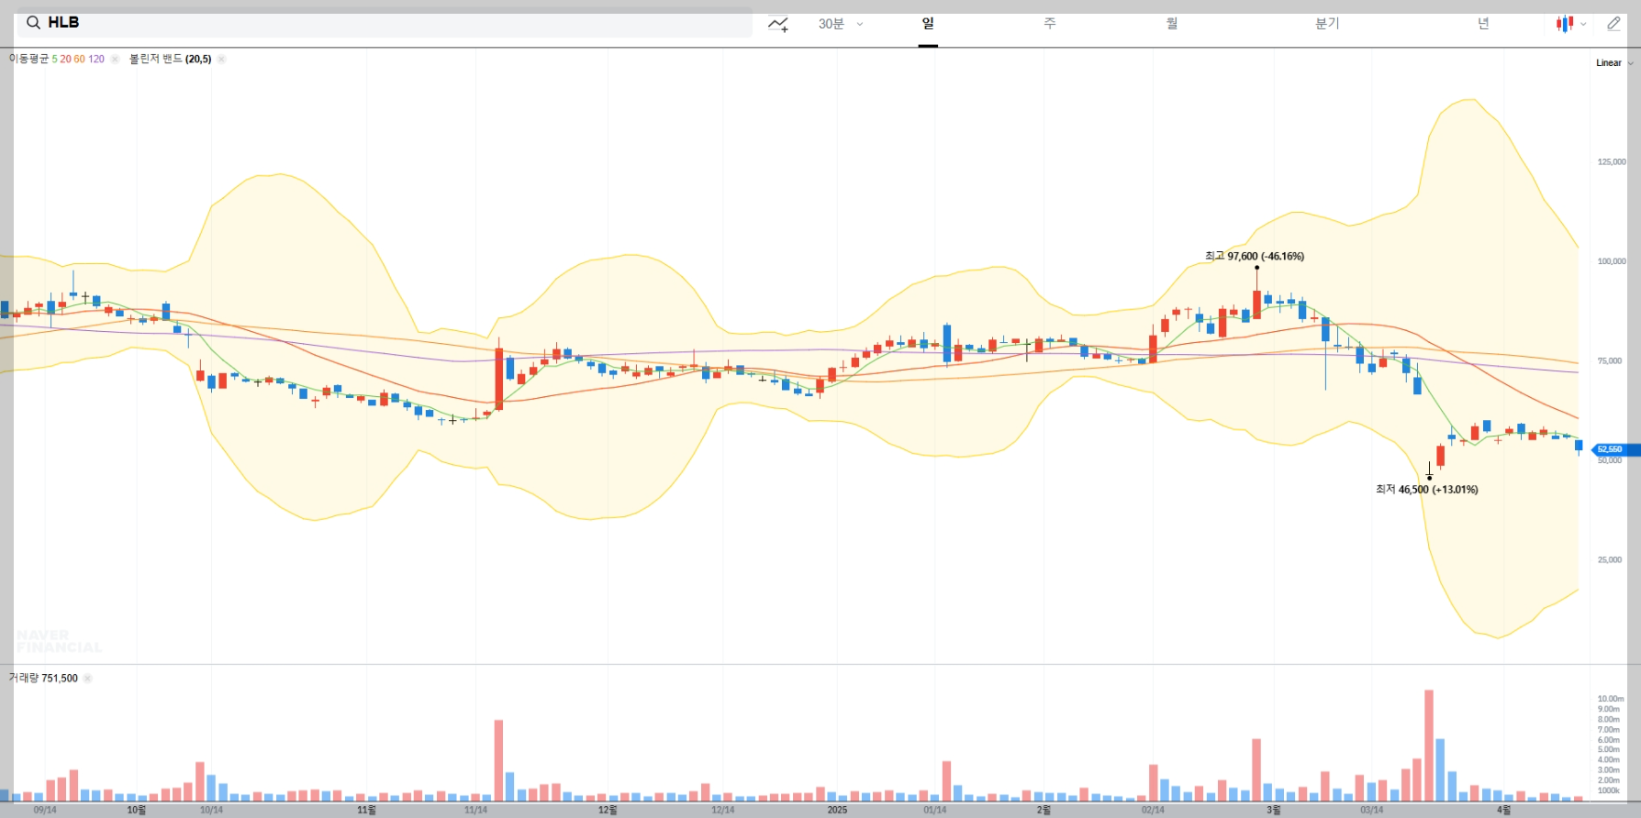This screenshot has height=818, width=1641.
Task: Click the 3월 date axis label
Action: (1274, 810)
